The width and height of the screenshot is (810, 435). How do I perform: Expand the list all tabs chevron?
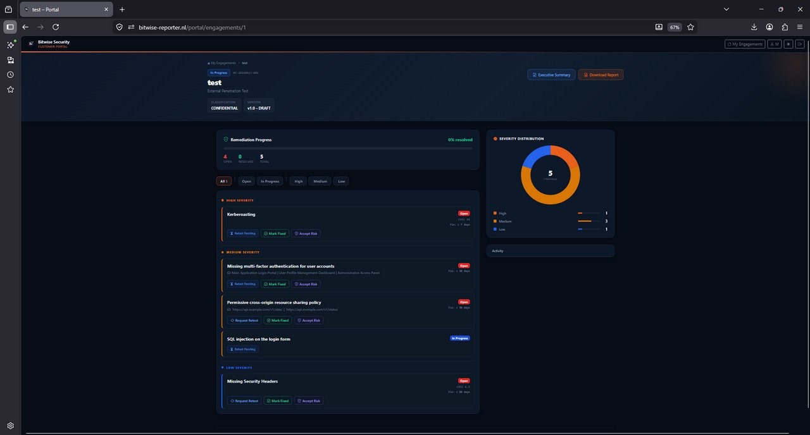pyautogui.click(x=726, y=9)
